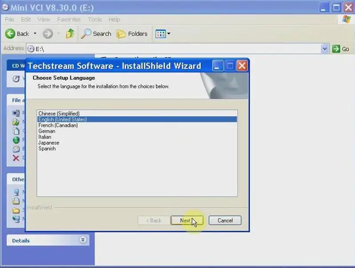Image resolution: width=355 pixels, height=268 pixels.
Task: Minimize the InstallShield Wizard window
Action: tap(217, 66)
